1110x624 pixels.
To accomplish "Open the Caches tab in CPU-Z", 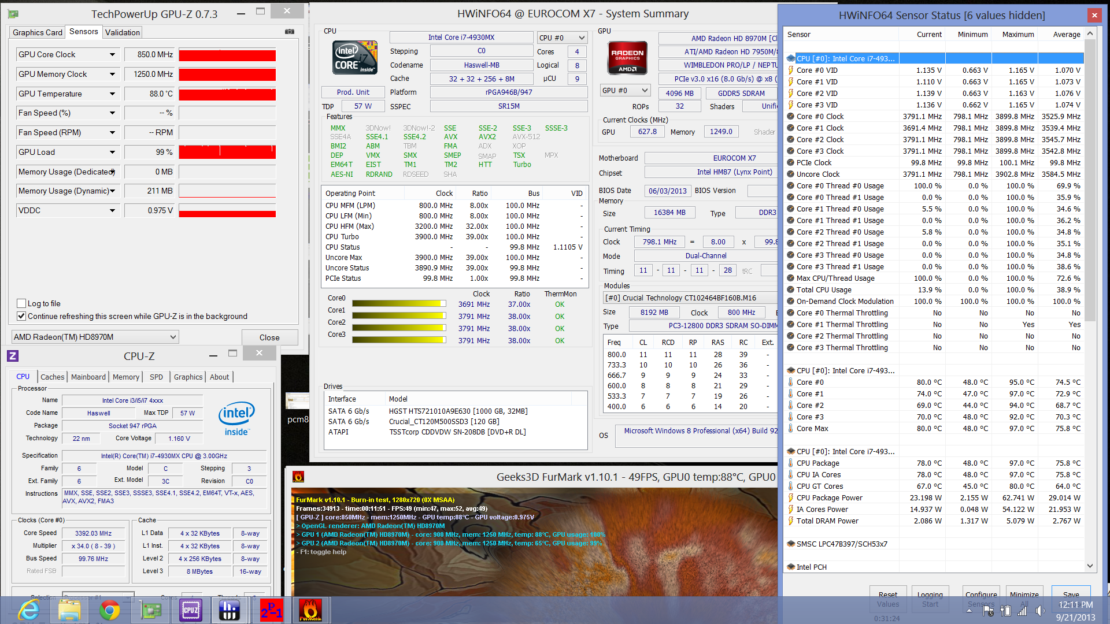I will point(53,377).
